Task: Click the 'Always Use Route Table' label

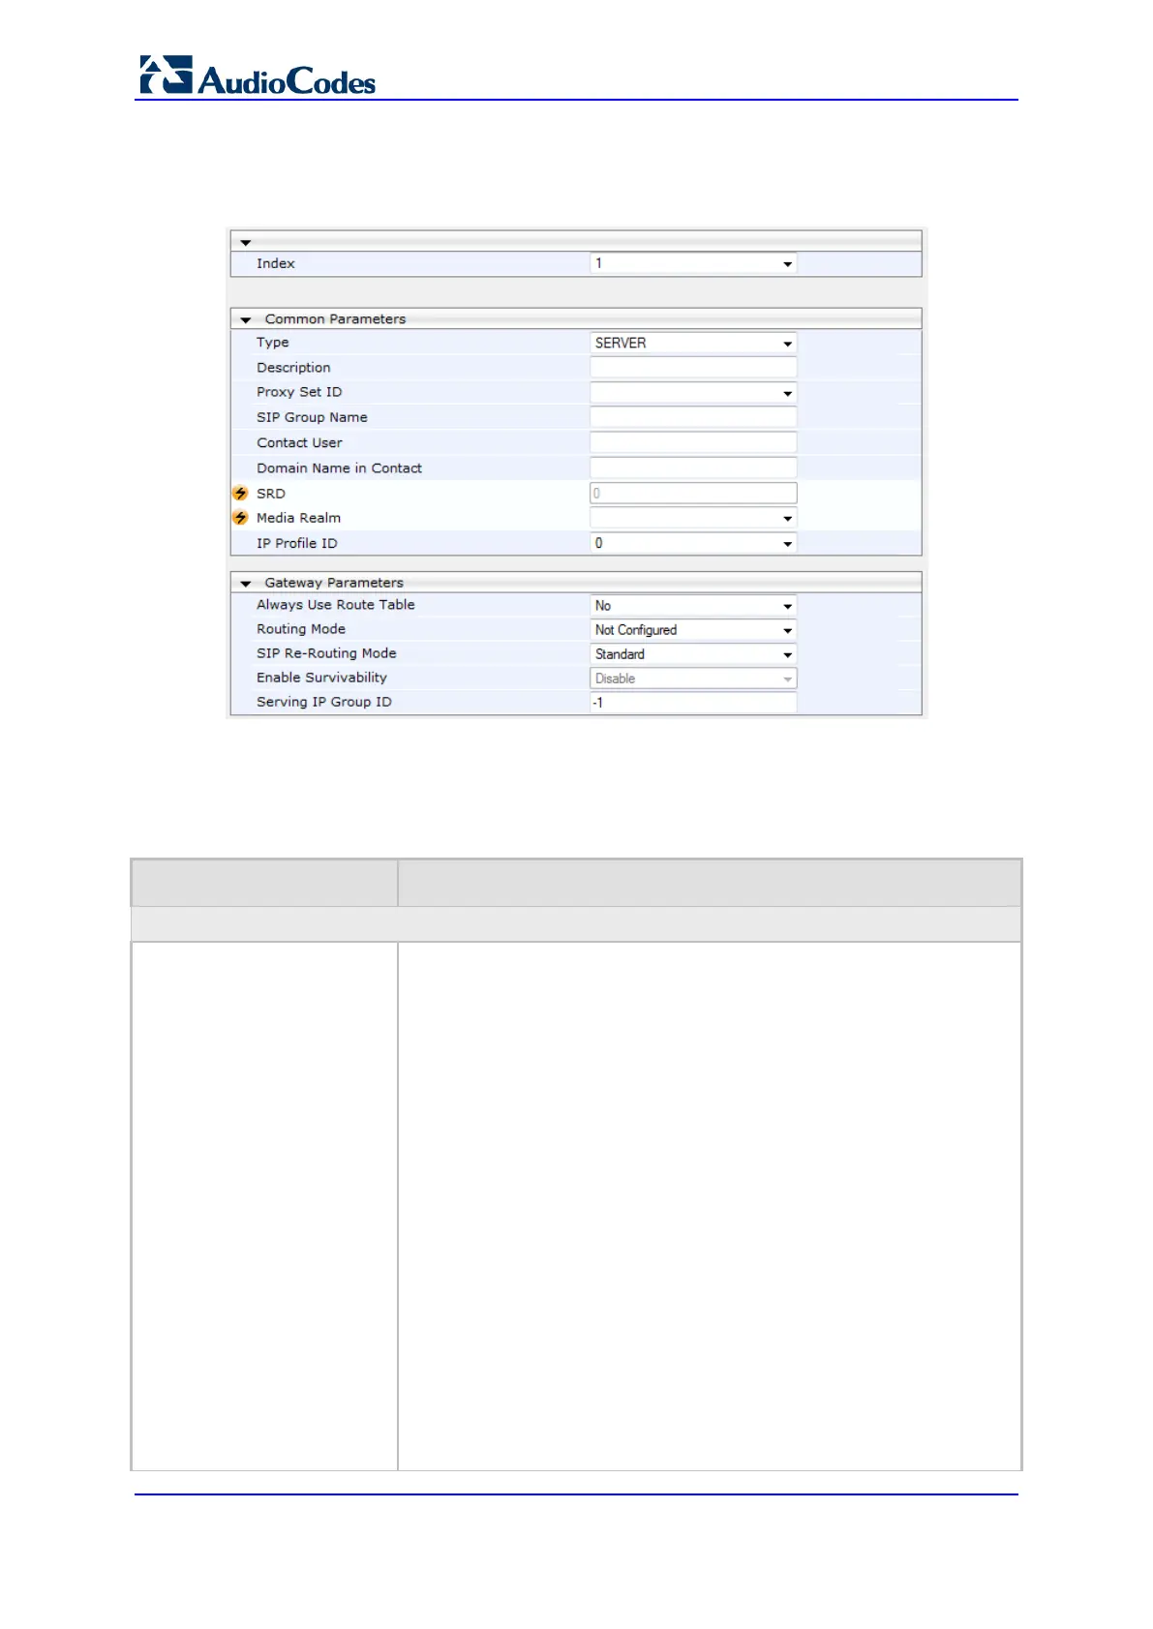Action: 336,605
